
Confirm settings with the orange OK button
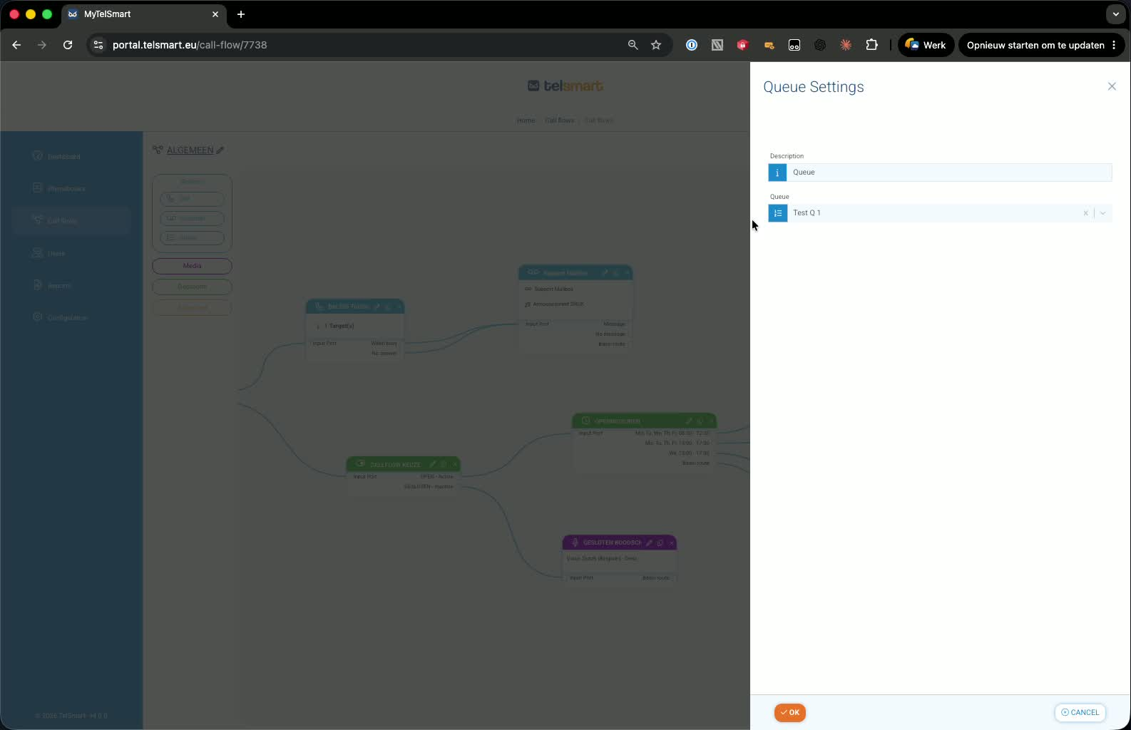(790, 712)
